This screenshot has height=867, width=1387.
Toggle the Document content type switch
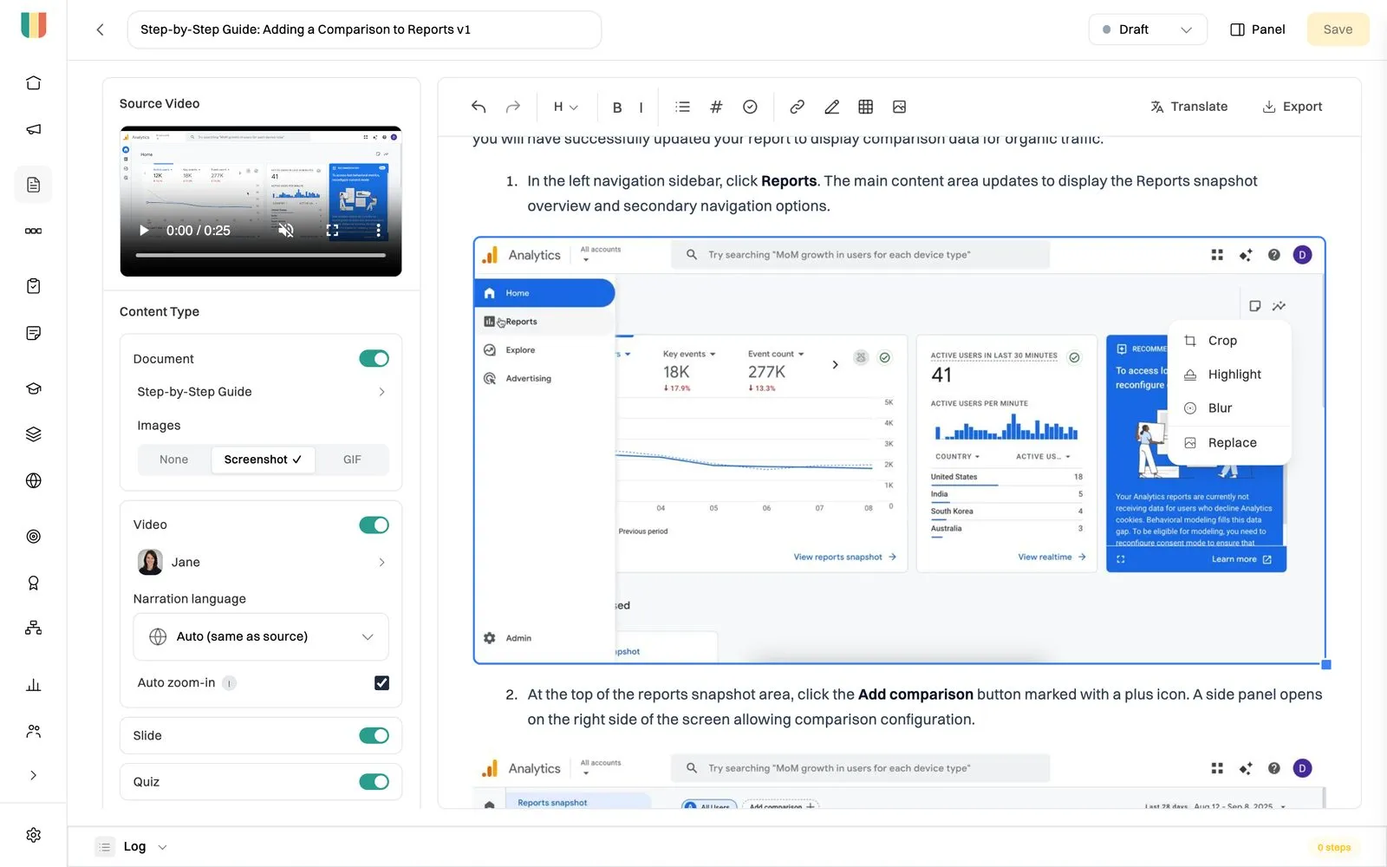374,359
